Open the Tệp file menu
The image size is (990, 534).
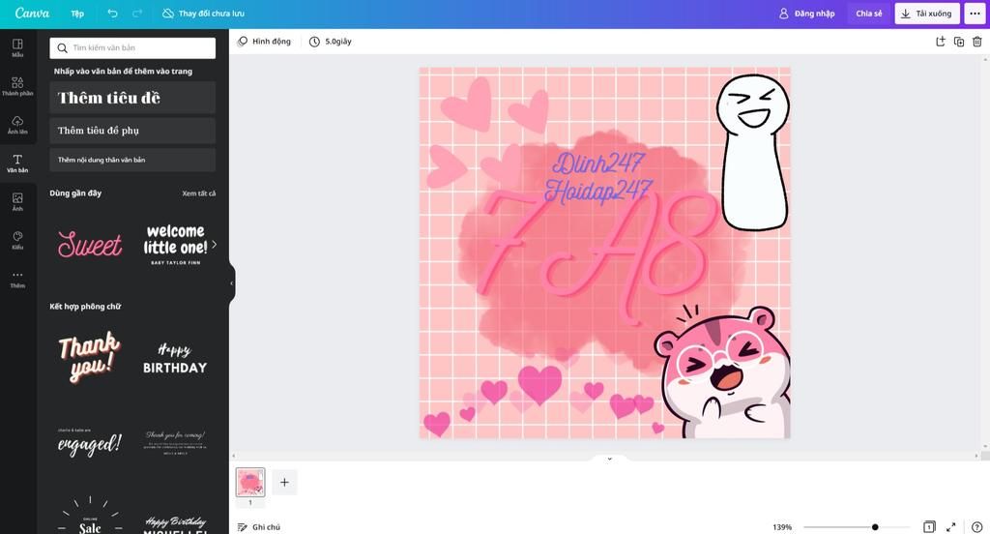pos(77,14)
